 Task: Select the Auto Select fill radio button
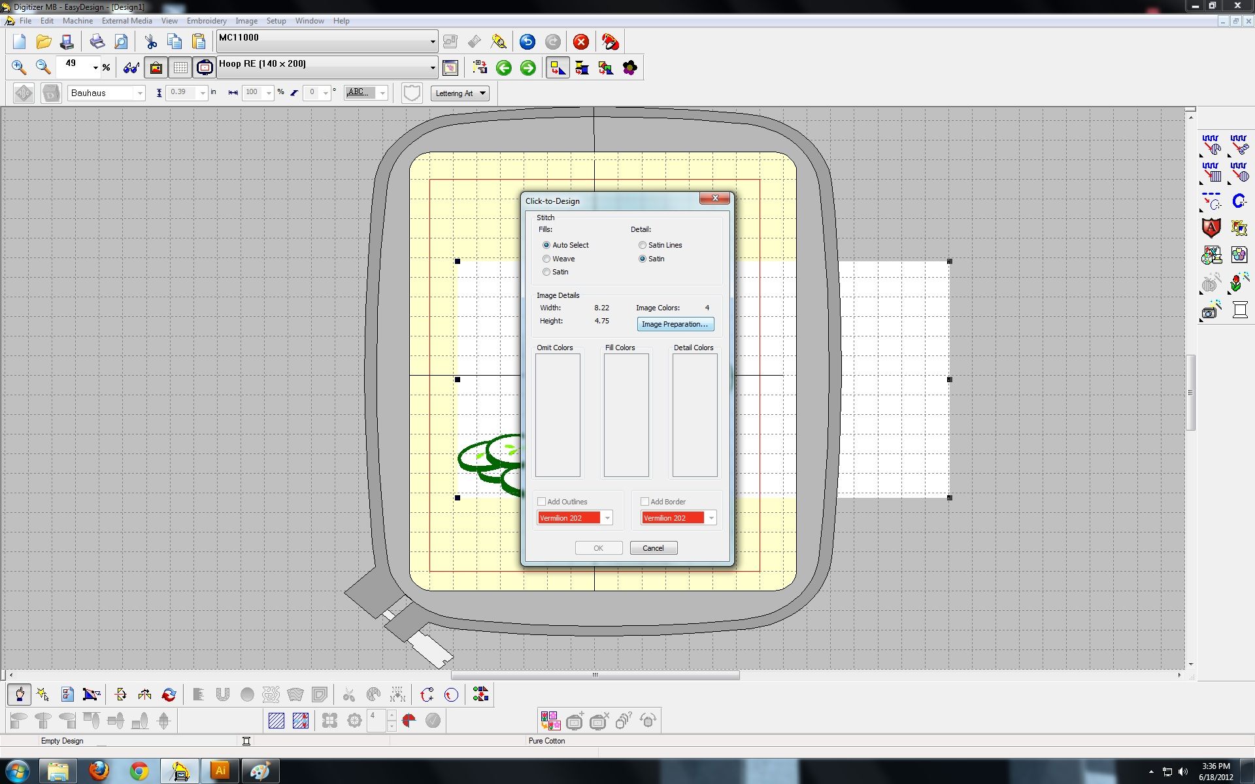click(547, 245)
